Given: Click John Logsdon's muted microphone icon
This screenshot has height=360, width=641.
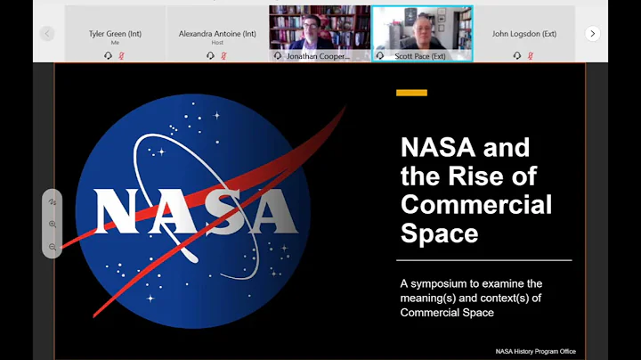Looking at the screenshot, I should click(531, 55).
